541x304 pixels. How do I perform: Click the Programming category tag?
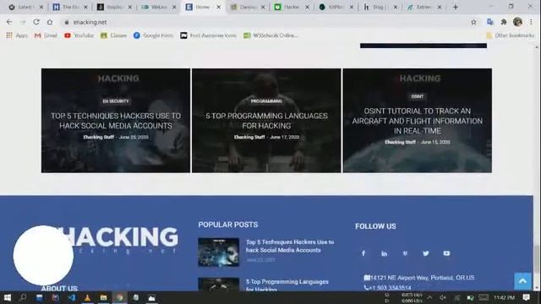pos(266,101)
